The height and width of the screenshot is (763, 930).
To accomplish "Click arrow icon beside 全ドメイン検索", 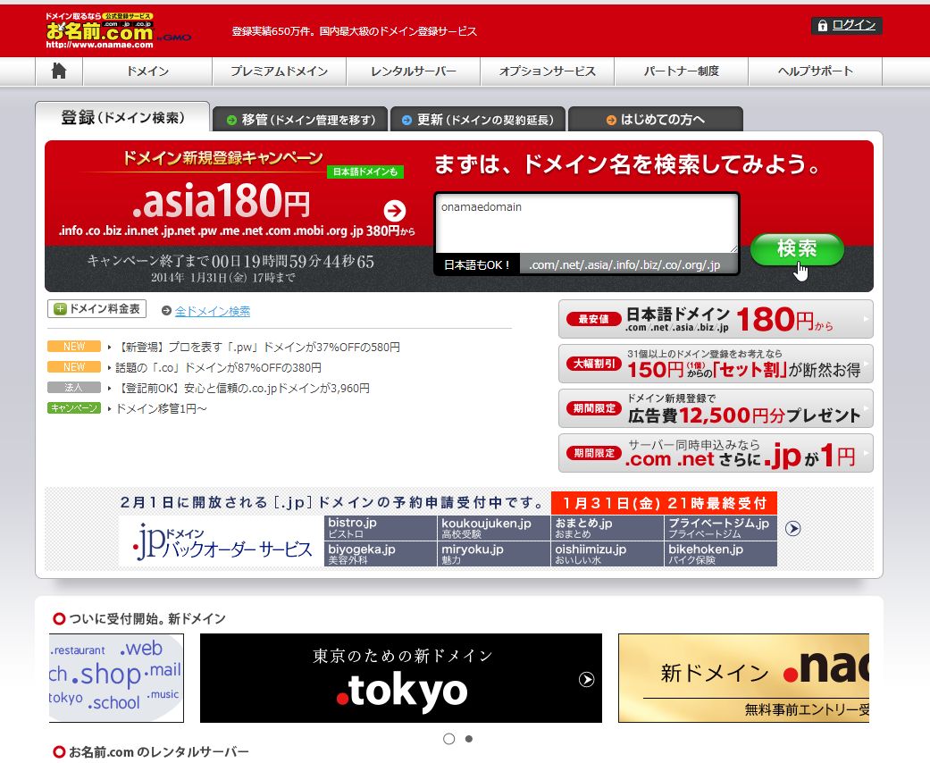I will pyautogui.click(x=166, y=311).
